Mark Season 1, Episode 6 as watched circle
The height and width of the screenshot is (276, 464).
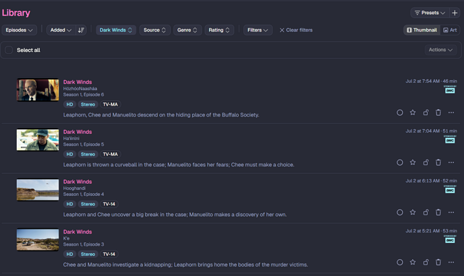coord(399,112)
